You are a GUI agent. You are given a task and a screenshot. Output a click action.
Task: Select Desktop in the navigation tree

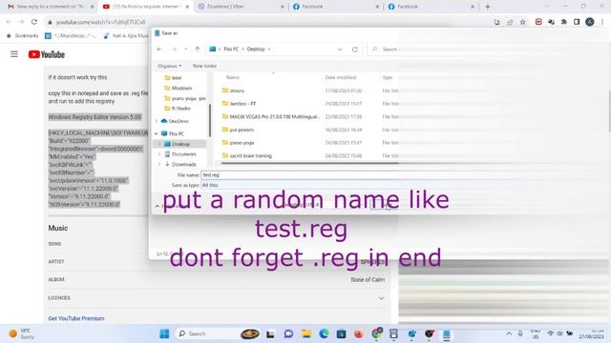[x=180, y=144]
